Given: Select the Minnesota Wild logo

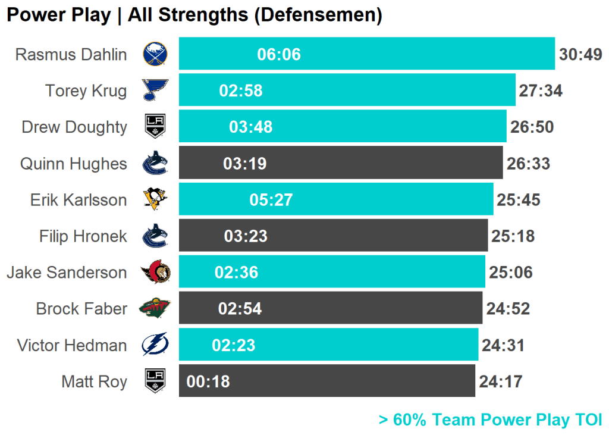Looking at the screenshot, I should (x=155, y=309).
